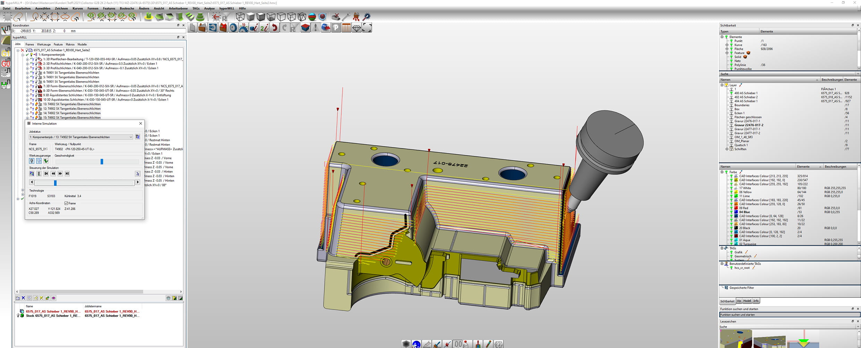
Task: Click the fullscreen brackets icon in hyperMILL toolbar
Action: coord(367,28)
